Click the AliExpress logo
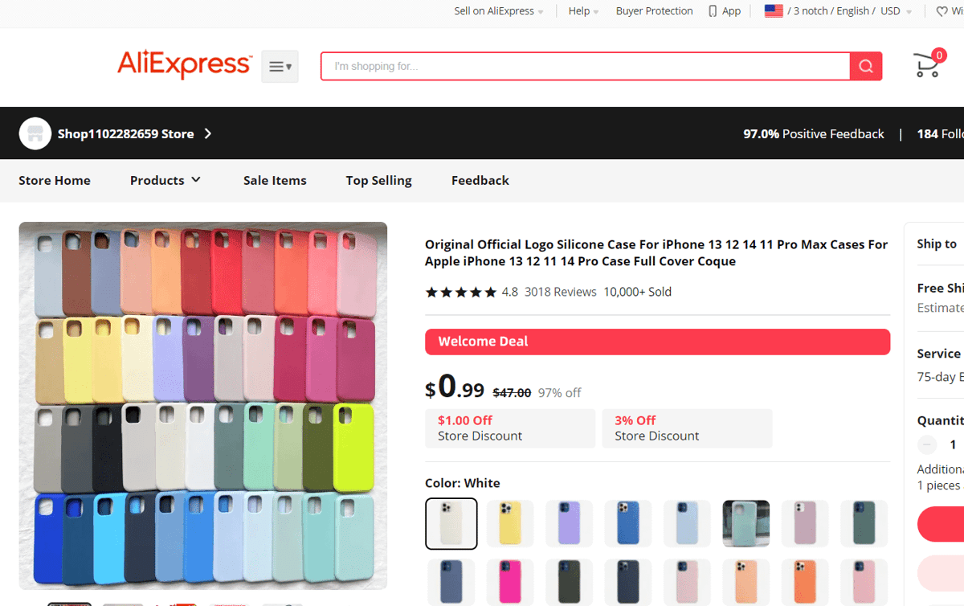This screenshot has height=606, width=964. pyautogui.click(x=185, y=64)
